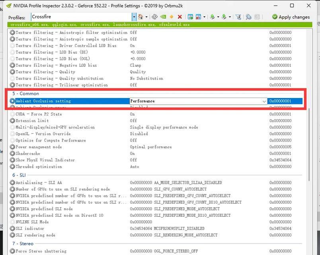Click the gear icon beside SLI indicator
Screen dimensions: 320x255
(x=12, y=228)
